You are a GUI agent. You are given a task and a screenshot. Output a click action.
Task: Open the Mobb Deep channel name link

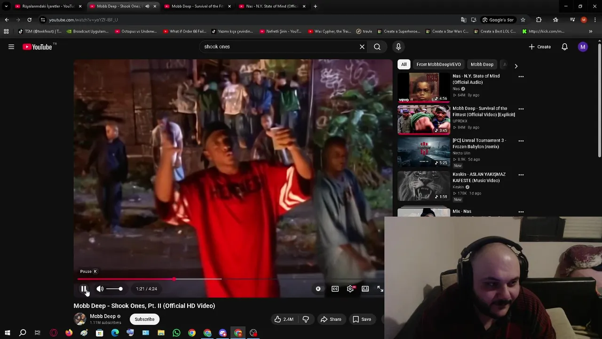[103, 316]
